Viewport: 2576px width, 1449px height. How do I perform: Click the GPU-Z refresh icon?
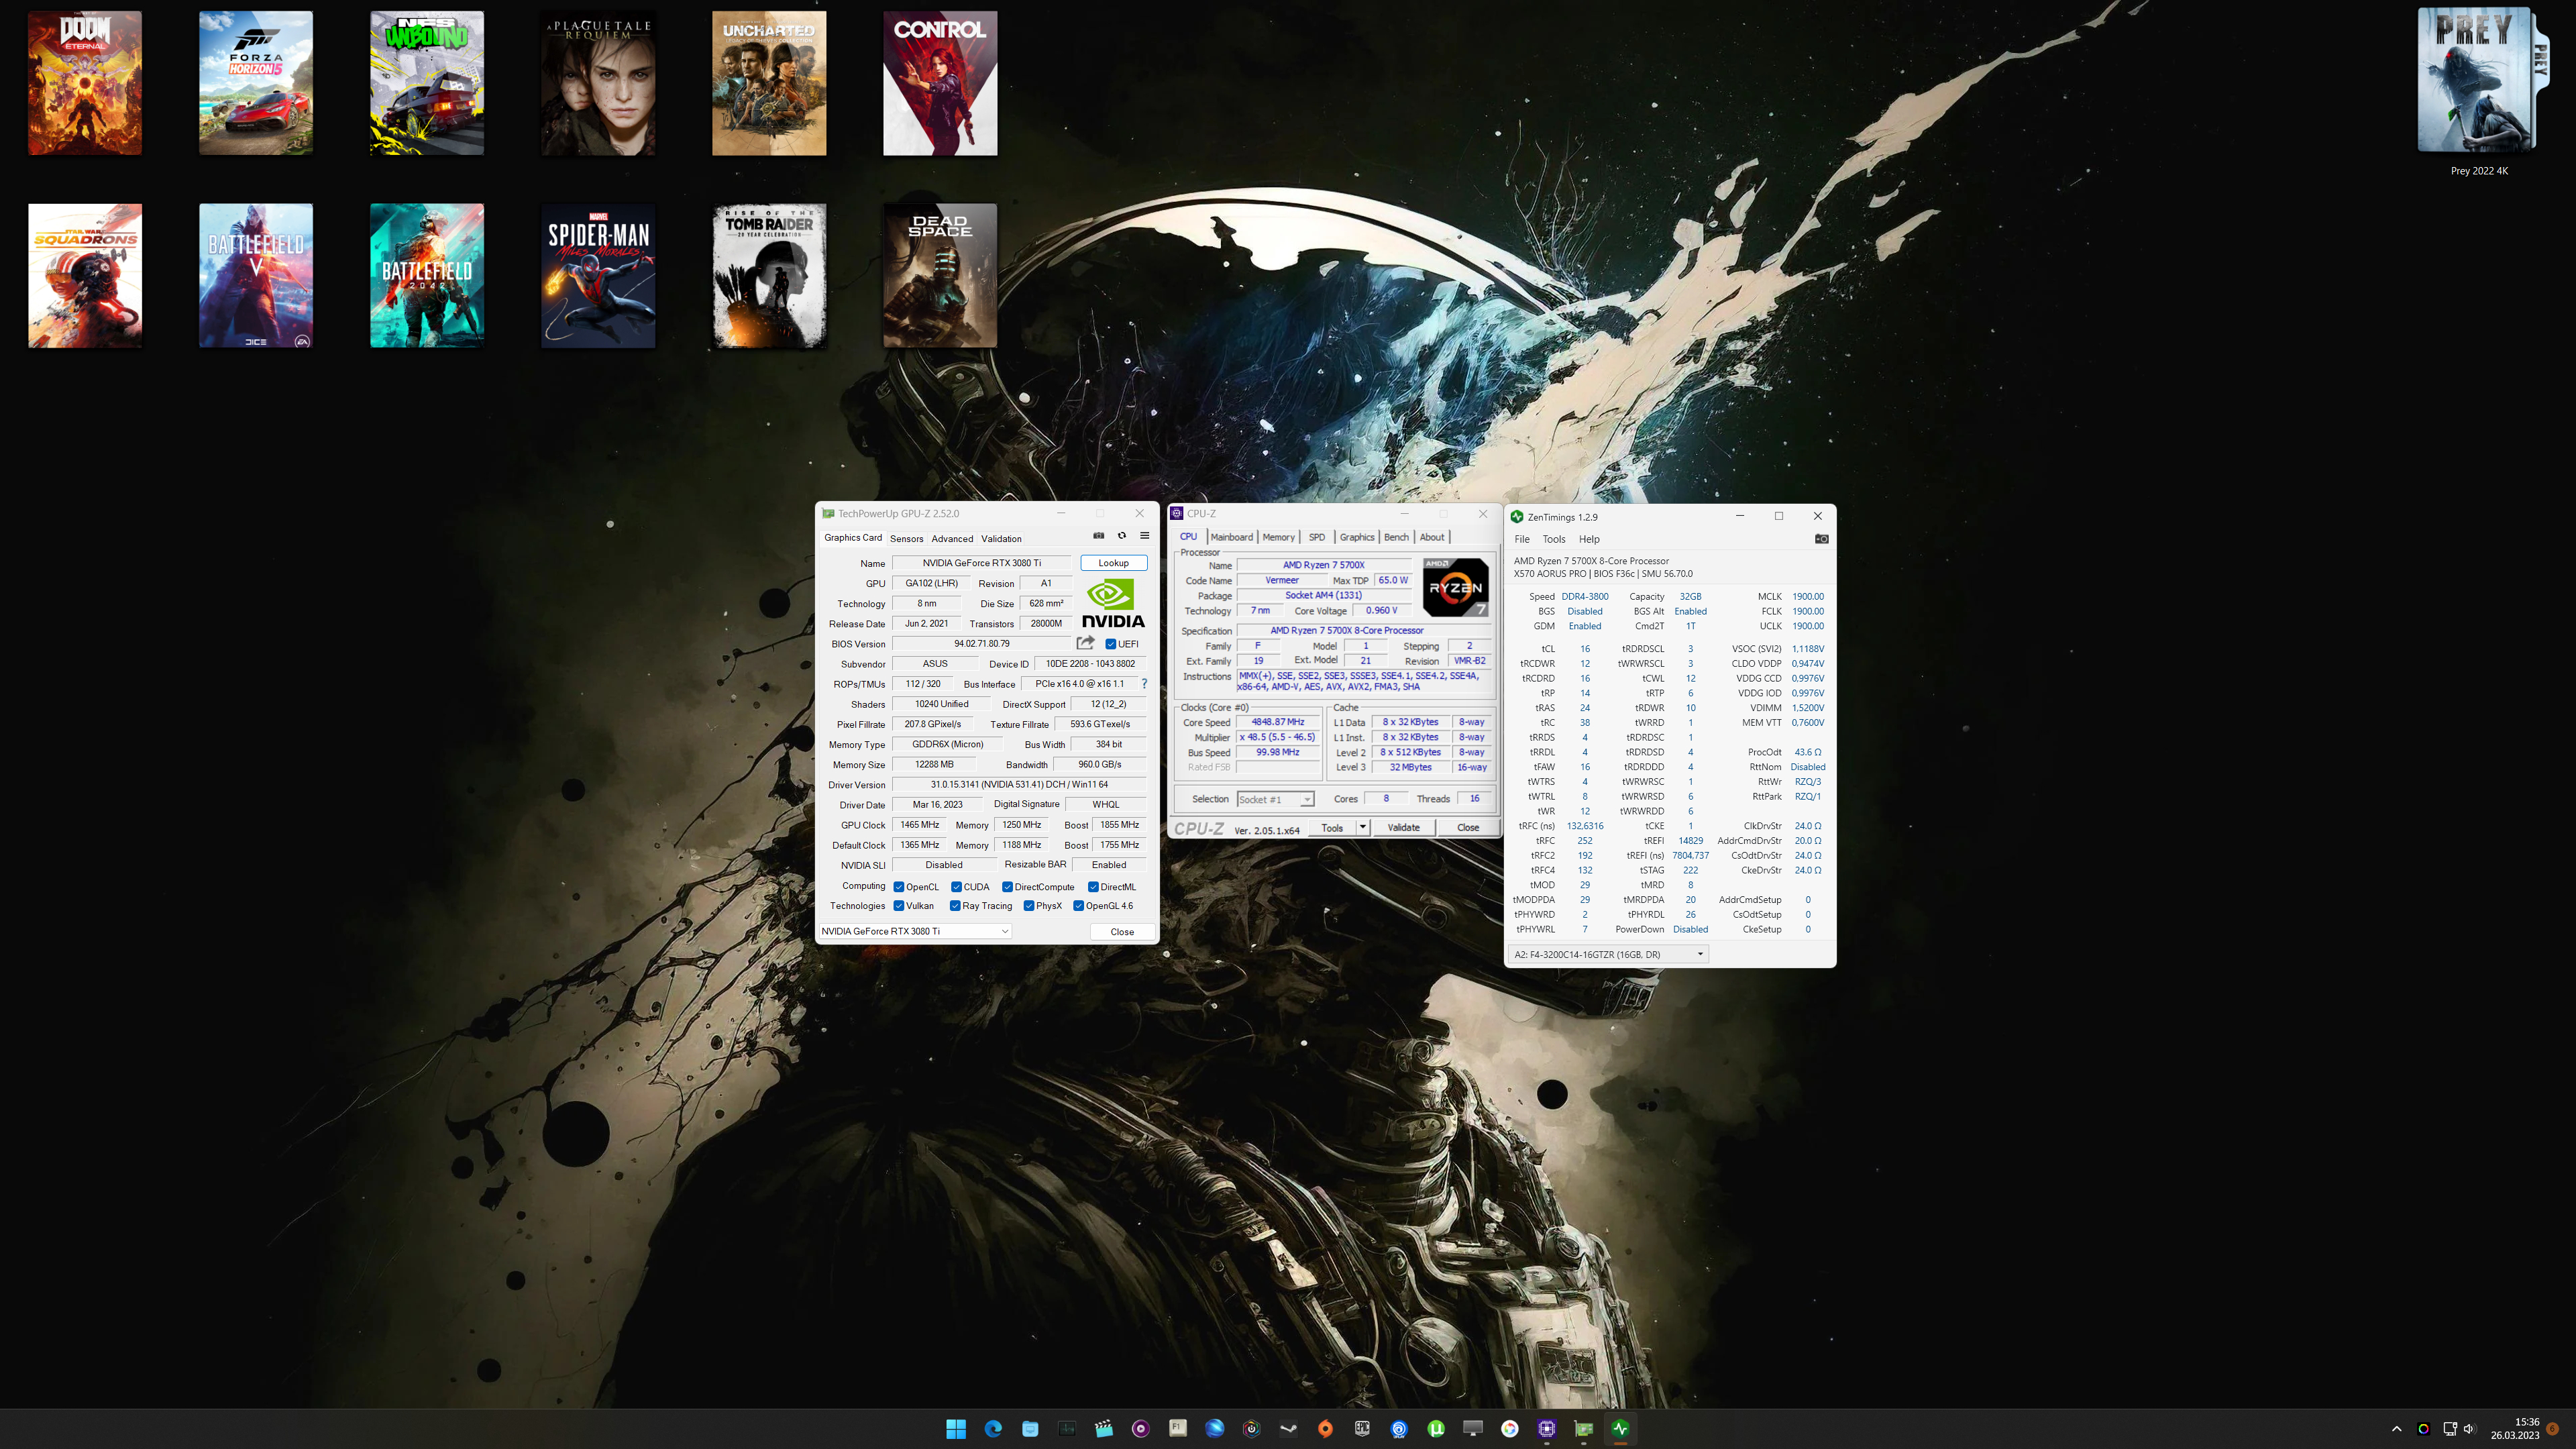pos(1122,536)
